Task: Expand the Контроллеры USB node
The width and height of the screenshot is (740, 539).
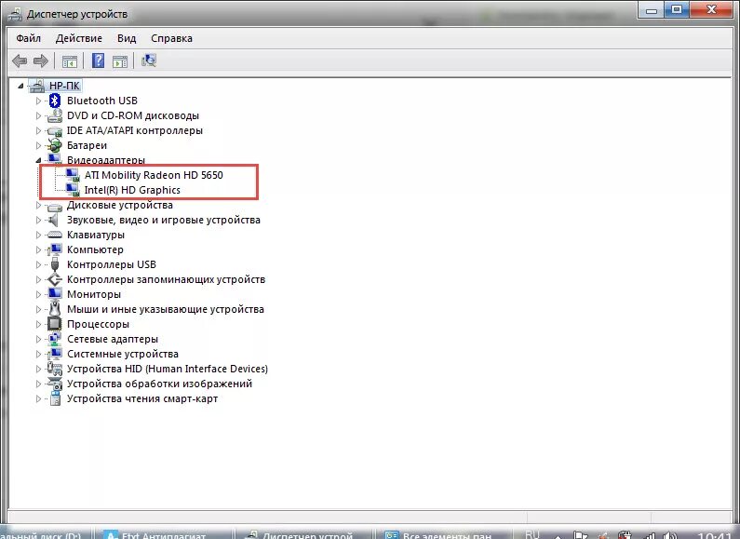Action: [x=39, y=264]
